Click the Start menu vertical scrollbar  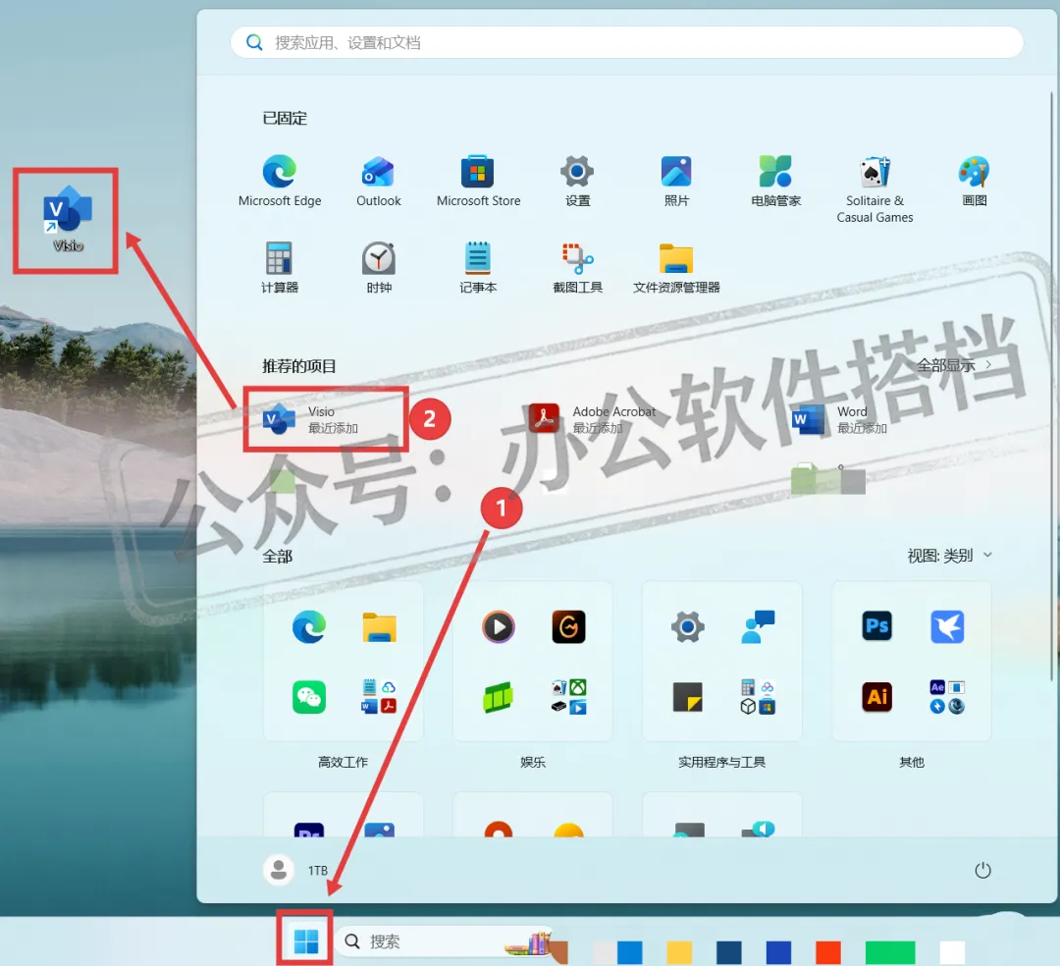click(x=1051, y=385)
